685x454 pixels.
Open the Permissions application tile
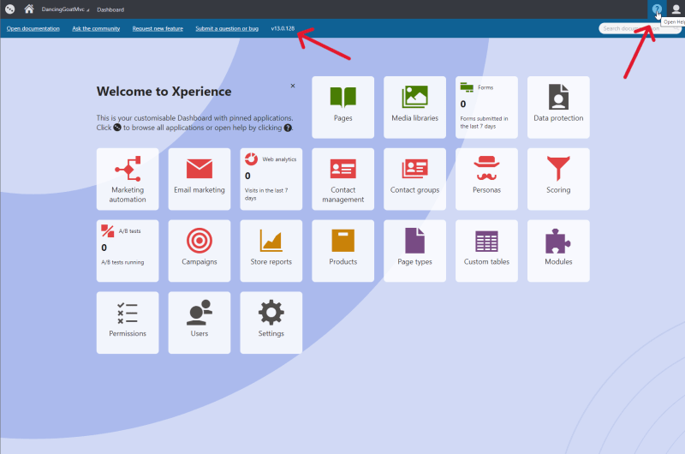pos(128,322)
